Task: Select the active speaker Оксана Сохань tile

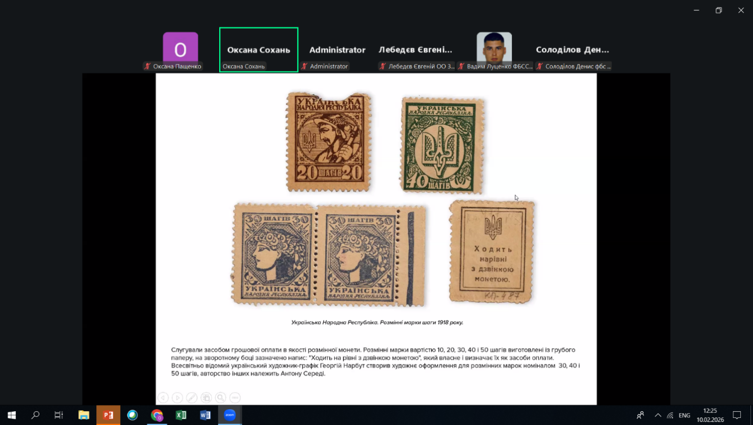Action: point(259,50)
